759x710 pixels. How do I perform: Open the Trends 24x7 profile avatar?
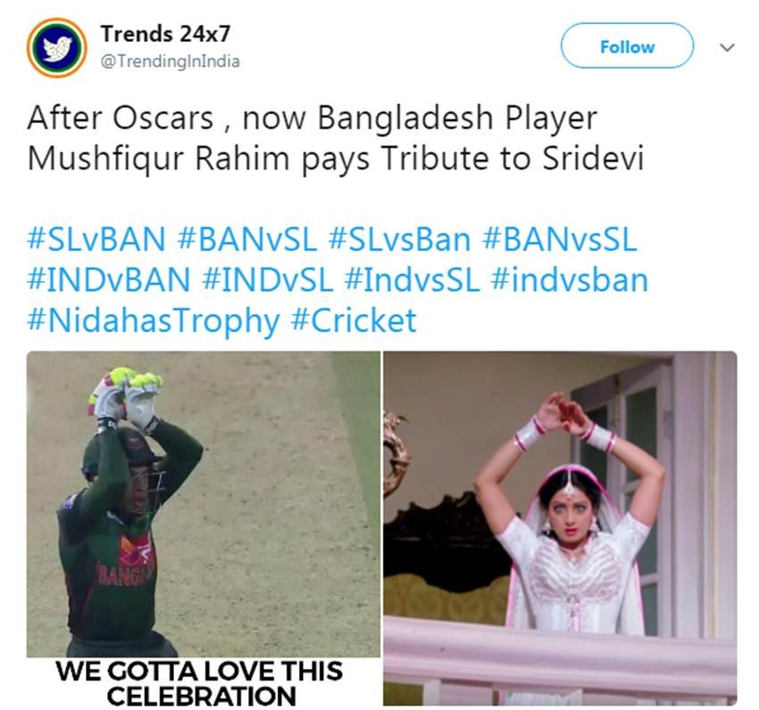point(56,47)
